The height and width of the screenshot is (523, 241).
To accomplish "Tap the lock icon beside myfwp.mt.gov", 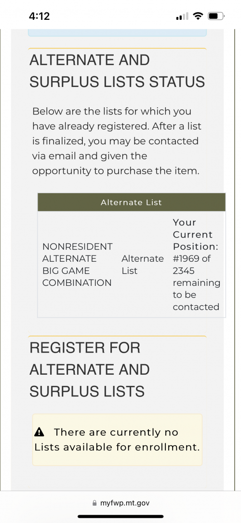I will (x=94, y=503).
